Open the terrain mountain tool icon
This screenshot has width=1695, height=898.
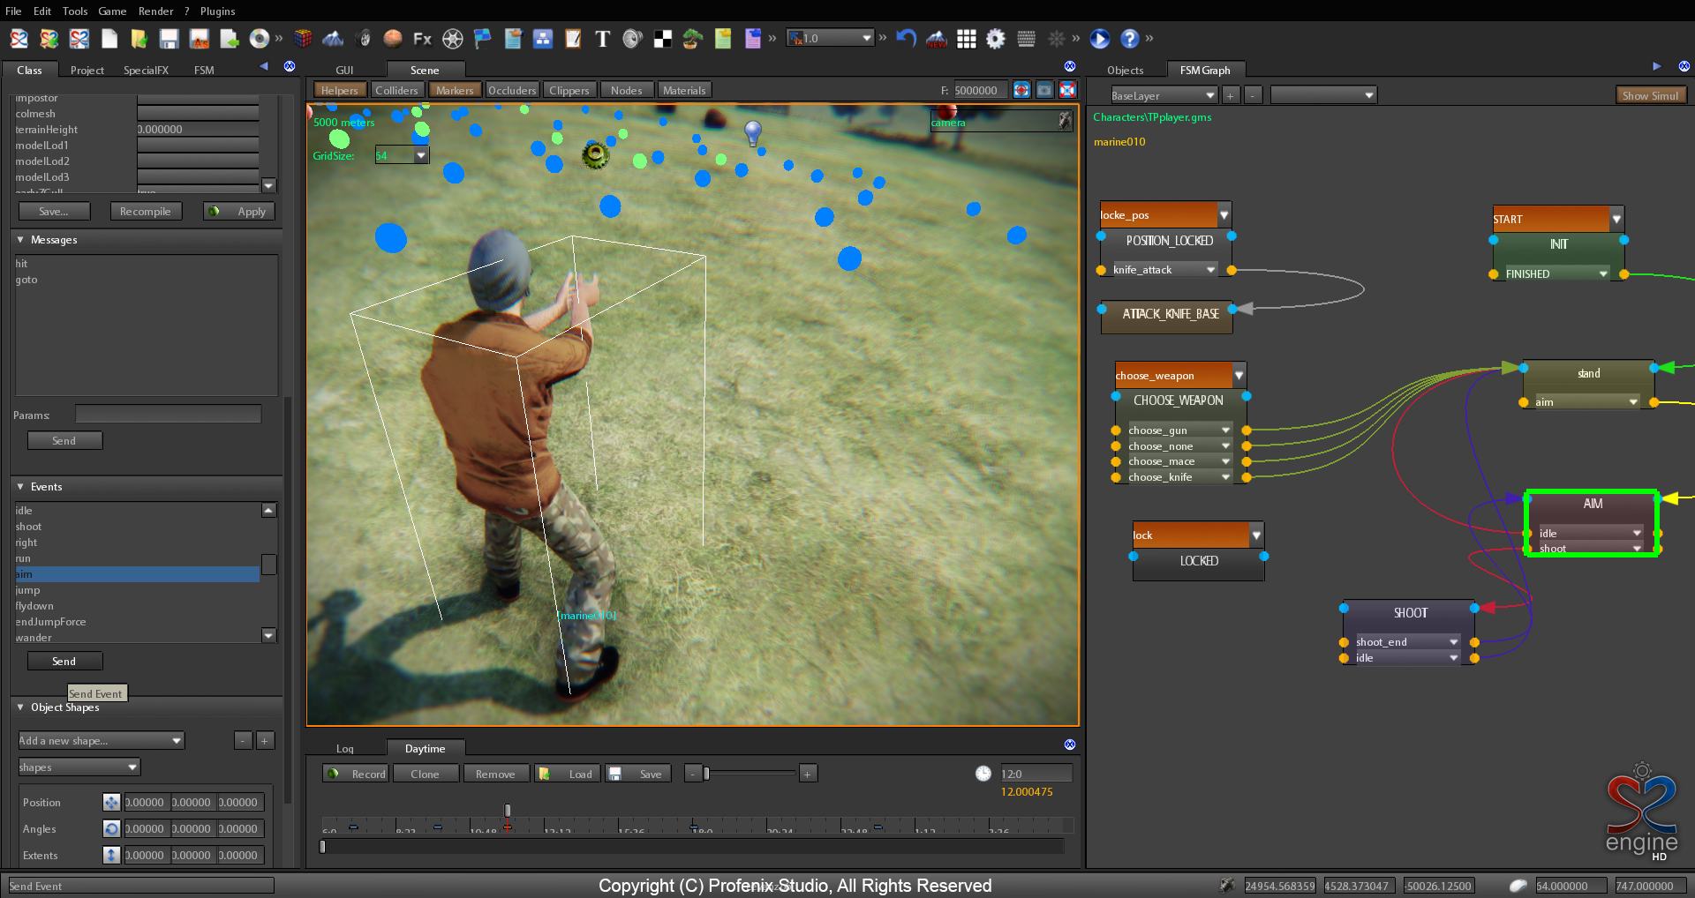[333, 39]
